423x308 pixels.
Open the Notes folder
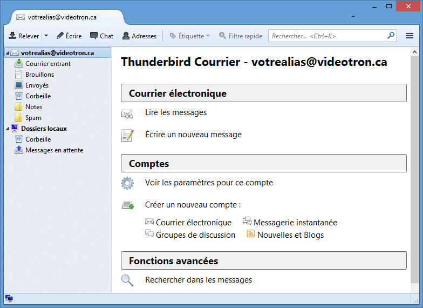tap(33, 107)
